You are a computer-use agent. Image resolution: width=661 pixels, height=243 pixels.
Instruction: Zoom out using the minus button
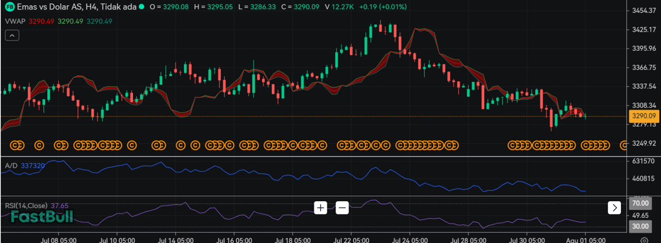click(342, 207)
